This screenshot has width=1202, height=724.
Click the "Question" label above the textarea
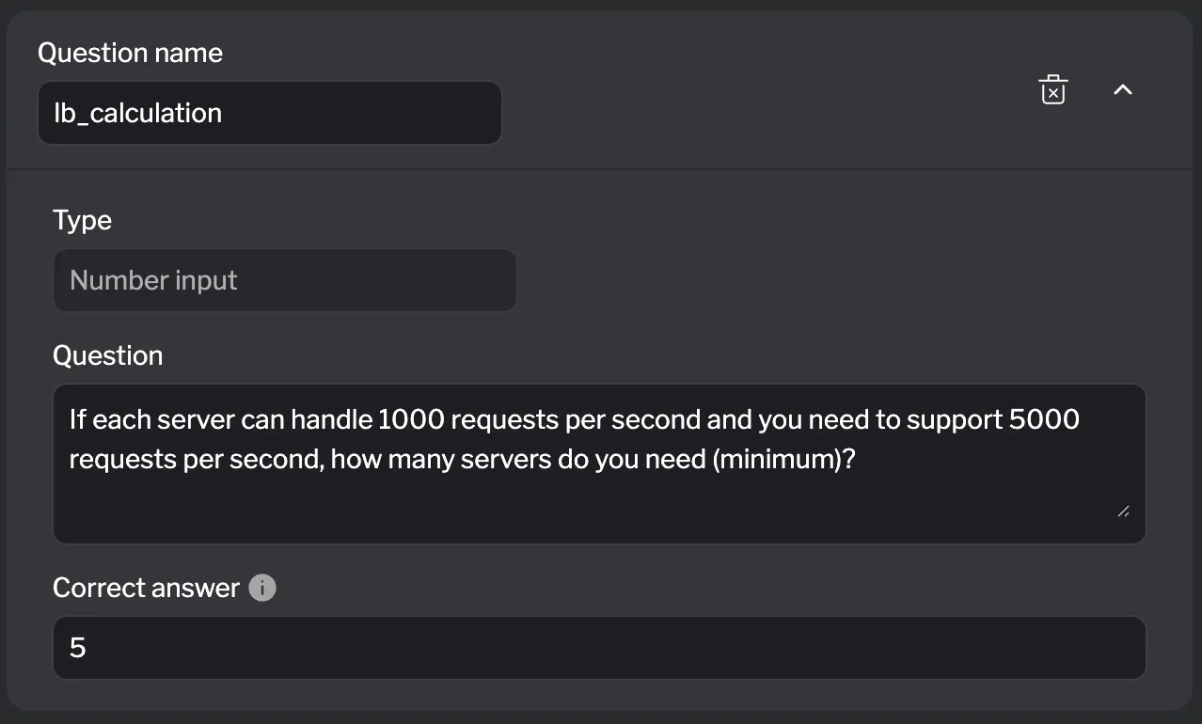[x=107, y=355]
